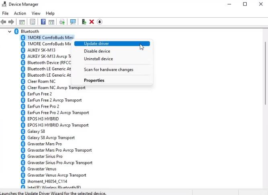Click the Update driver green arrow toolbar icon
Screen dimensions: 268x195
point(84,22)
